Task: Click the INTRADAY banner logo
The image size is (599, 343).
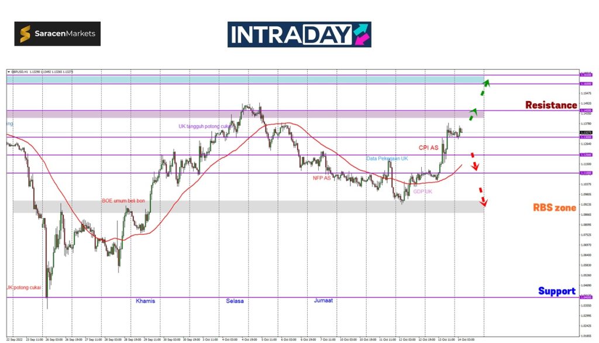Action: (x=299, y=34)
